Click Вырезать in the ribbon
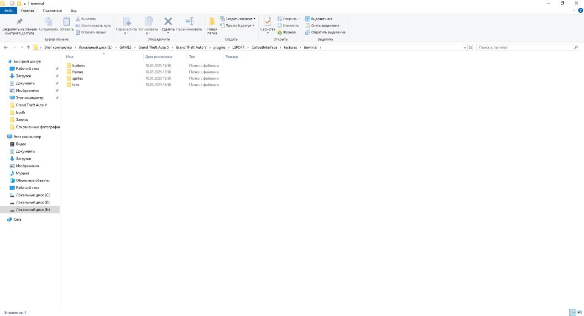Image resolution: width=584 pixels, height=316 pixels. (x=86, y=19)
